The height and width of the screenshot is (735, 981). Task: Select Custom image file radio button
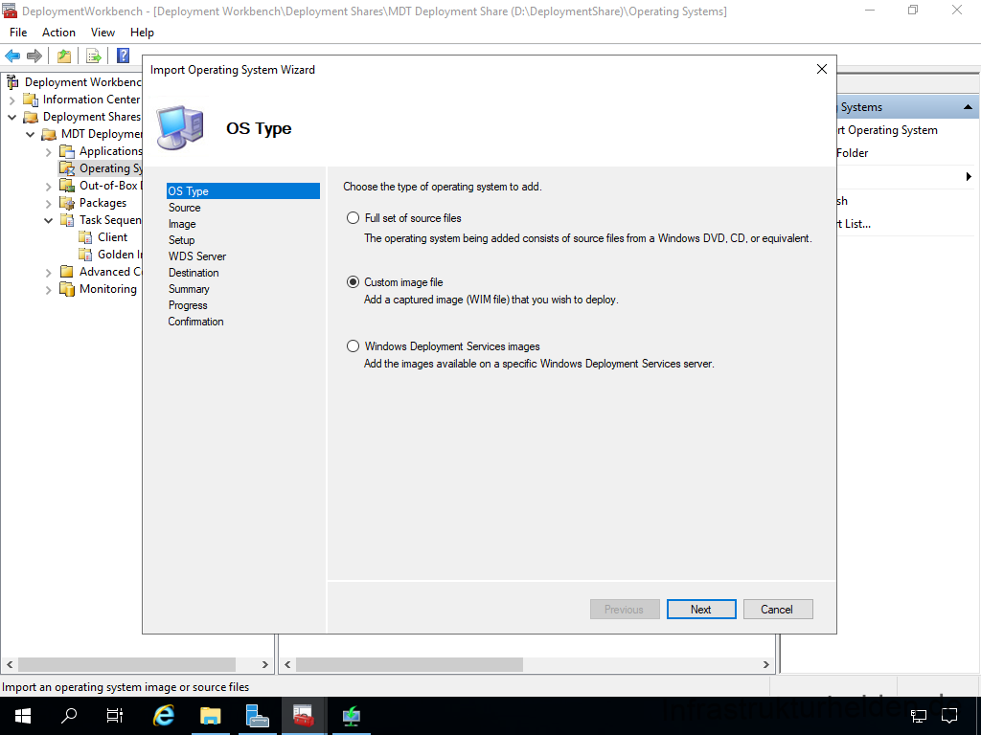[353, 282]
